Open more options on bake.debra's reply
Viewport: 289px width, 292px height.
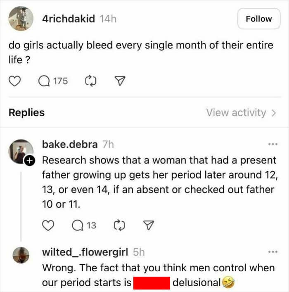pyautogui.click(x=273, y=144)
